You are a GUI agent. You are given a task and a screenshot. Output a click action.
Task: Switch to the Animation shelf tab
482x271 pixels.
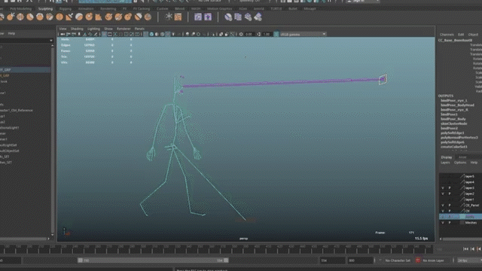86,8
